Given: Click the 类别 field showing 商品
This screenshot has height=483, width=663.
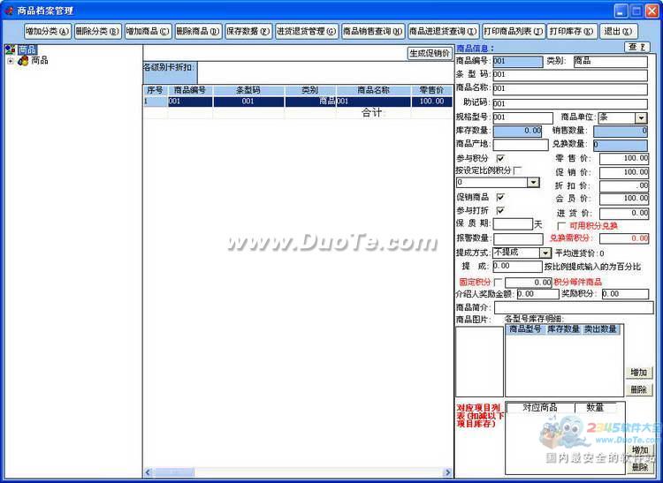Looking at the screenshot, I should [x=610, y=61].
